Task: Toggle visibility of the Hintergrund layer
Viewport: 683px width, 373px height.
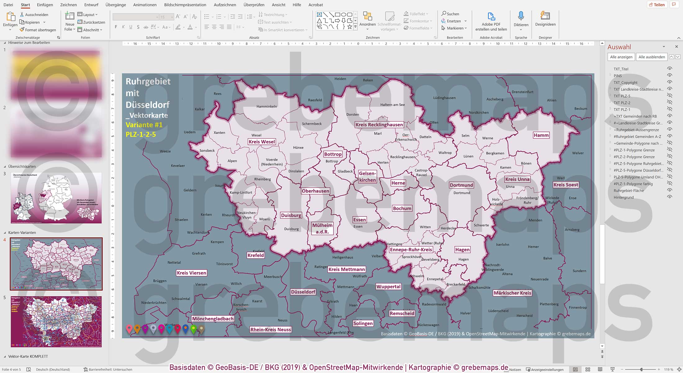Action: pyautogui.click(x=670, y=197)
